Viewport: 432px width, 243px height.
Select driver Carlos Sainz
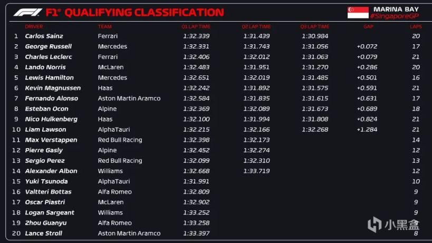[44, 36]
